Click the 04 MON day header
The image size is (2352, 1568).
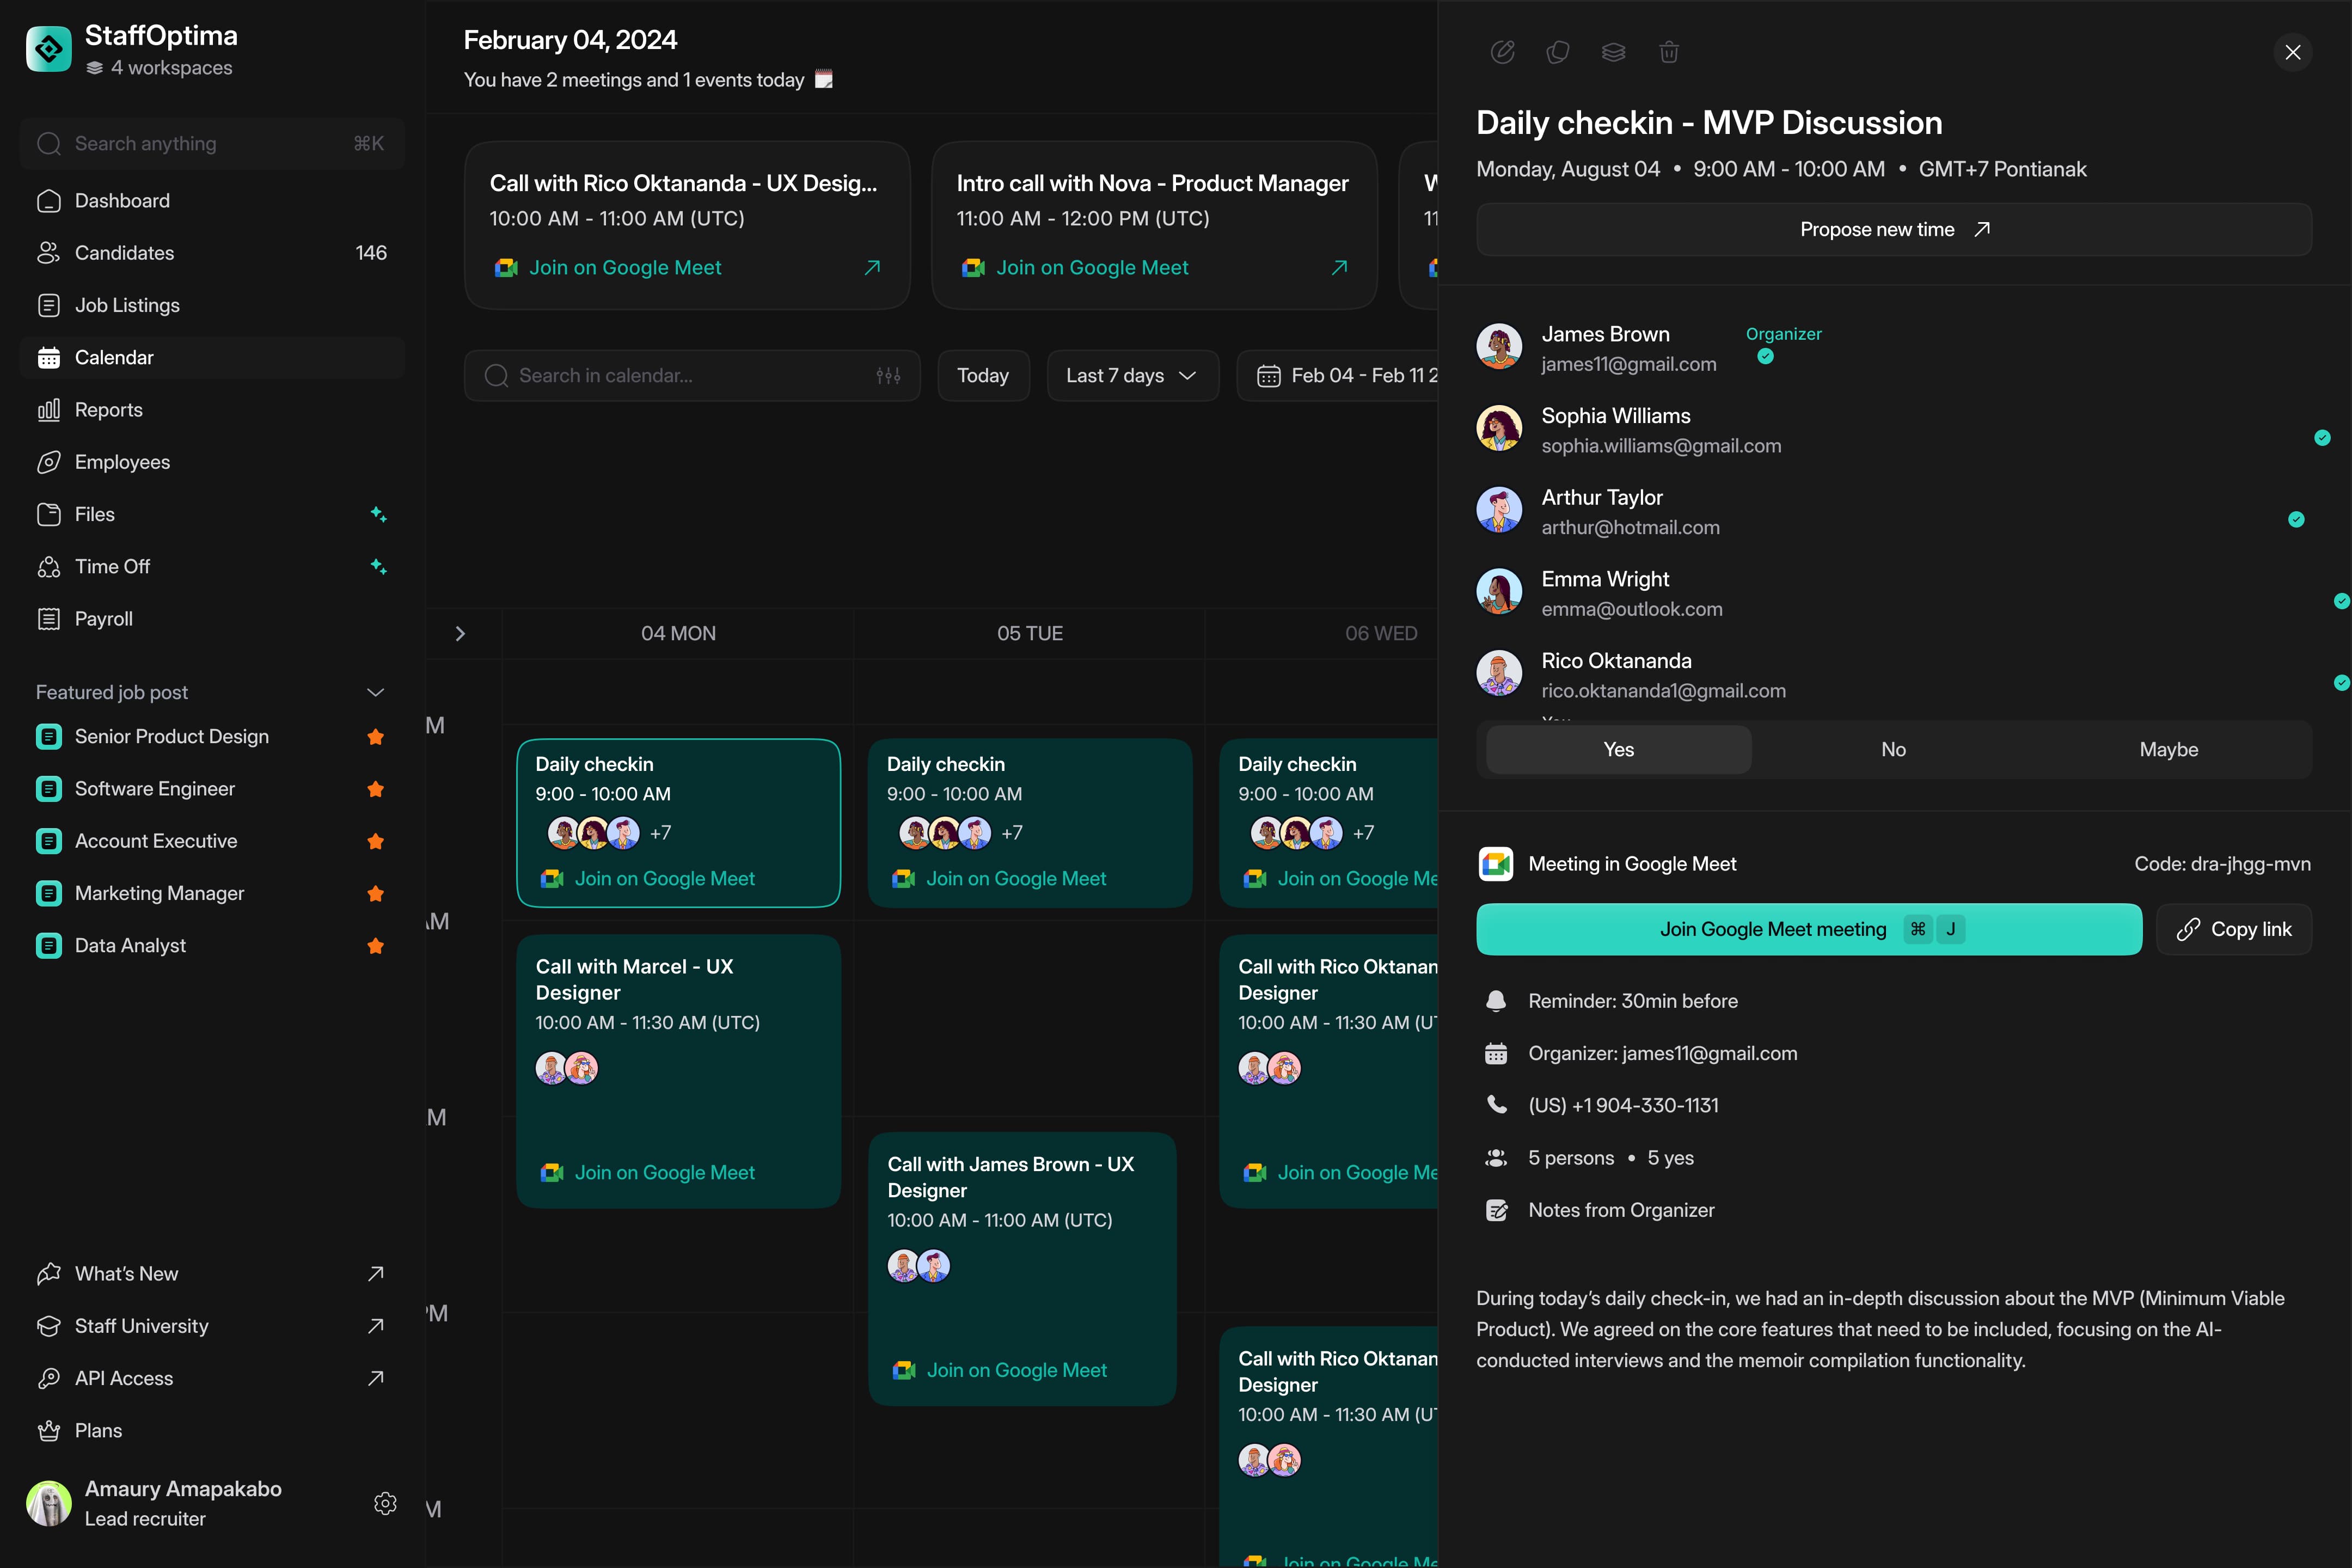(x=679, y=634)
